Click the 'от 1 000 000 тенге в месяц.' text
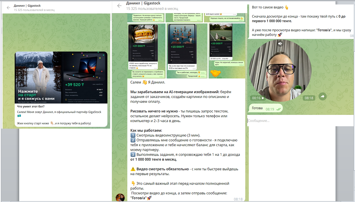355x202 pixels. [x=154, y=159]
